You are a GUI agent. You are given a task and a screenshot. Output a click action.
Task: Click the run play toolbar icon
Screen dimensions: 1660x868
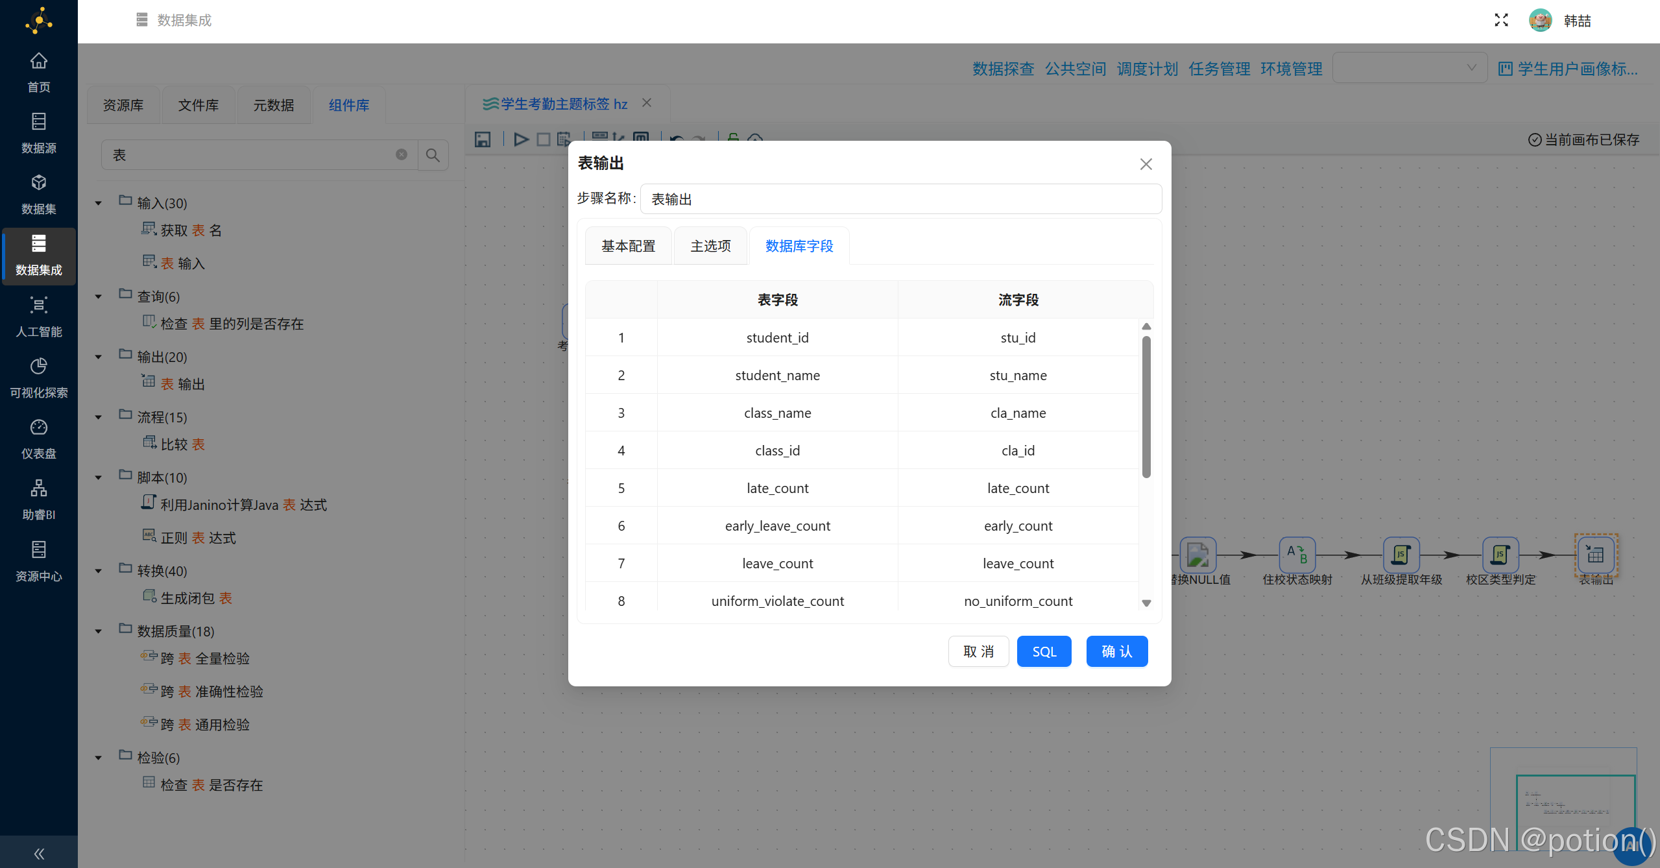[x=520, y=139]
